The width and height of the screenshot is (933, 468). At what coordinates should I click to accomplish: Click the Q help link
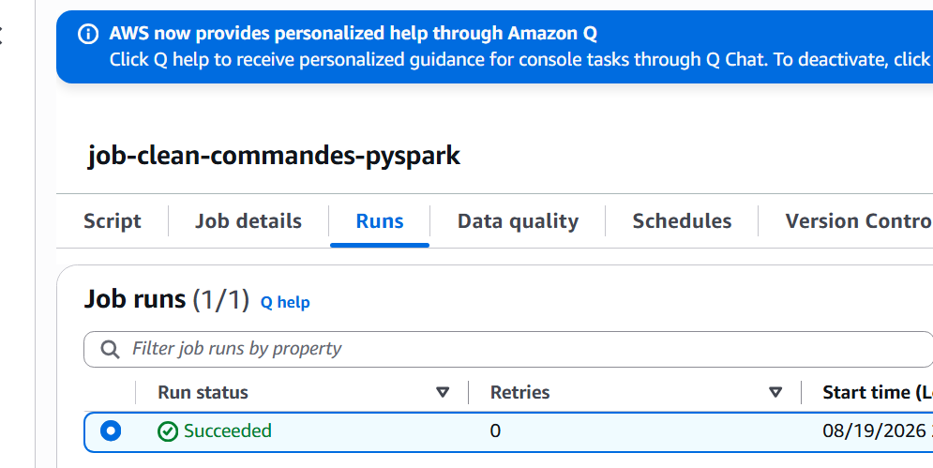[285, 302]
